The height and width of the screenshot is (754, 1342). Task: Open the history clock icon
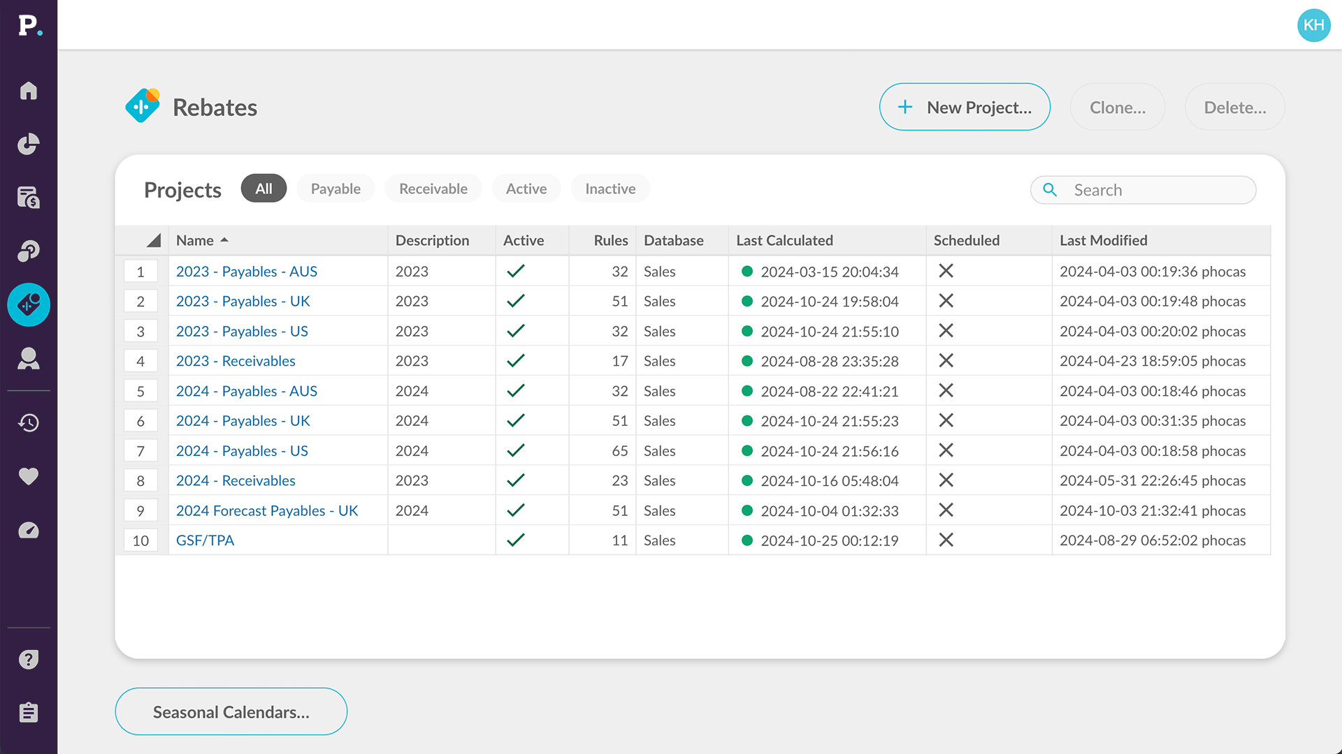29,422
